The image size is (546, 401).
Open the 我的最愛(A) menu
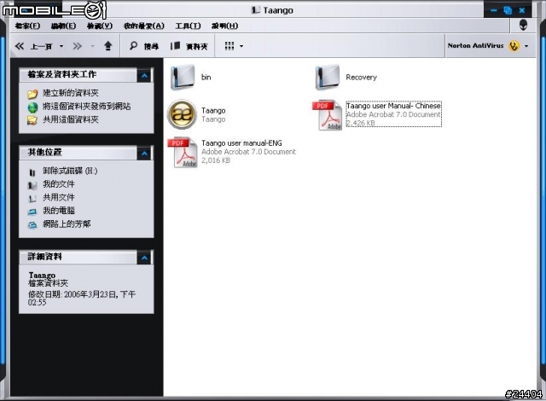coord(144,26)
